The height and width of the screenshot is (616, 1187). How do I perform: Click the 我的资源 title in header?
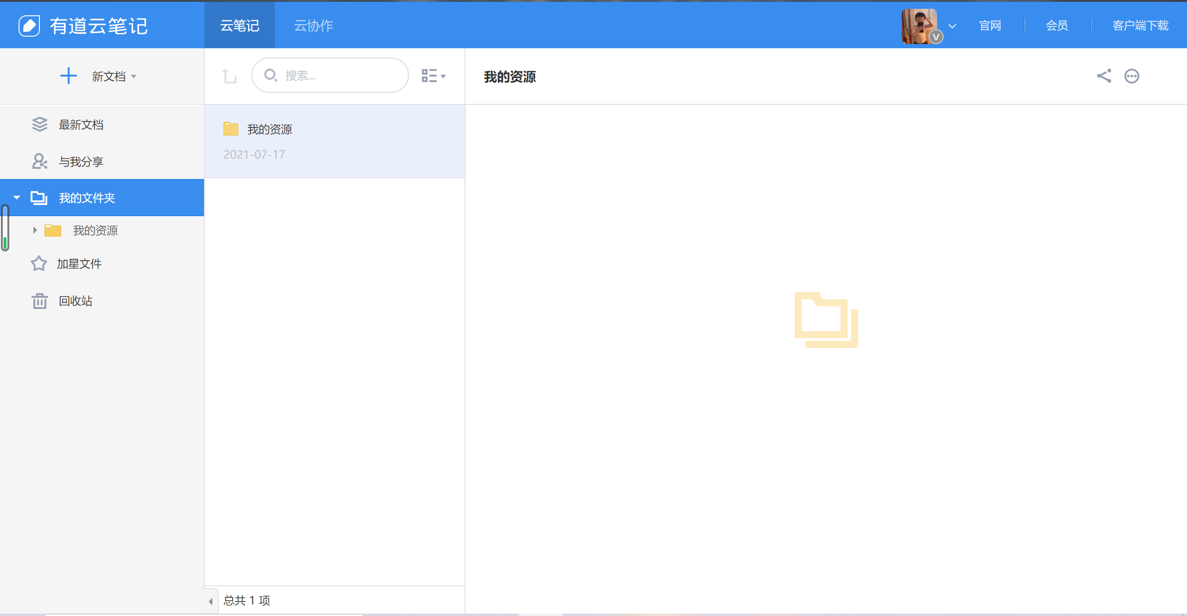click(510, 77)
